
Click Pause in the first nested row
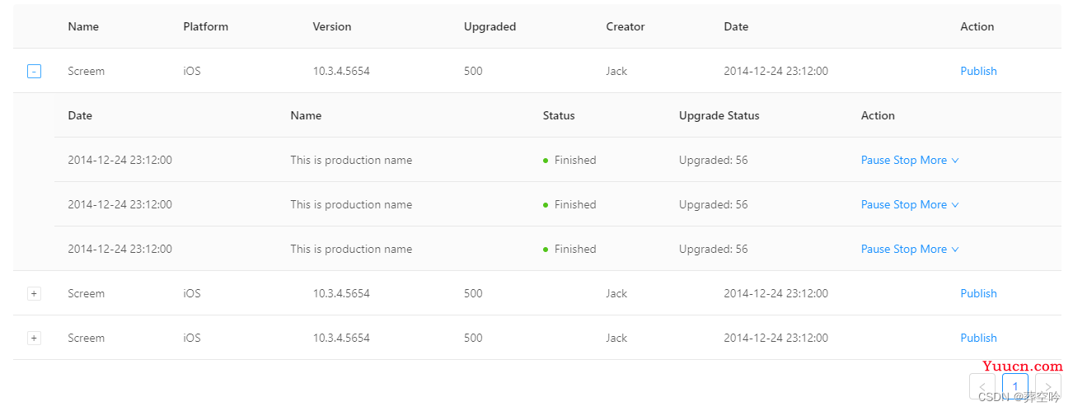tap(876, 161)
